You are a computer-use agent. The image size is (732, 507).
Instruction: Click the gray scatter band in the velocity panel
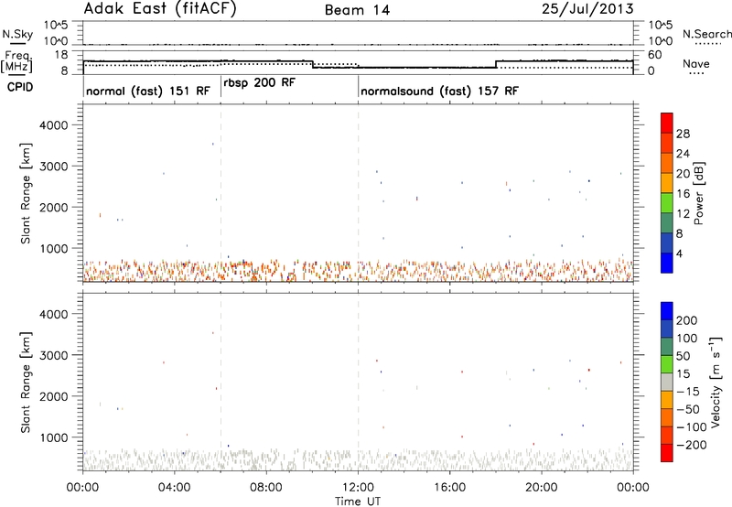358,459
